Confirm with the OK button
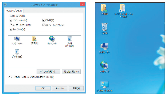Image resolution: width=167 pixels, height=96 pixels. [43, 88]
